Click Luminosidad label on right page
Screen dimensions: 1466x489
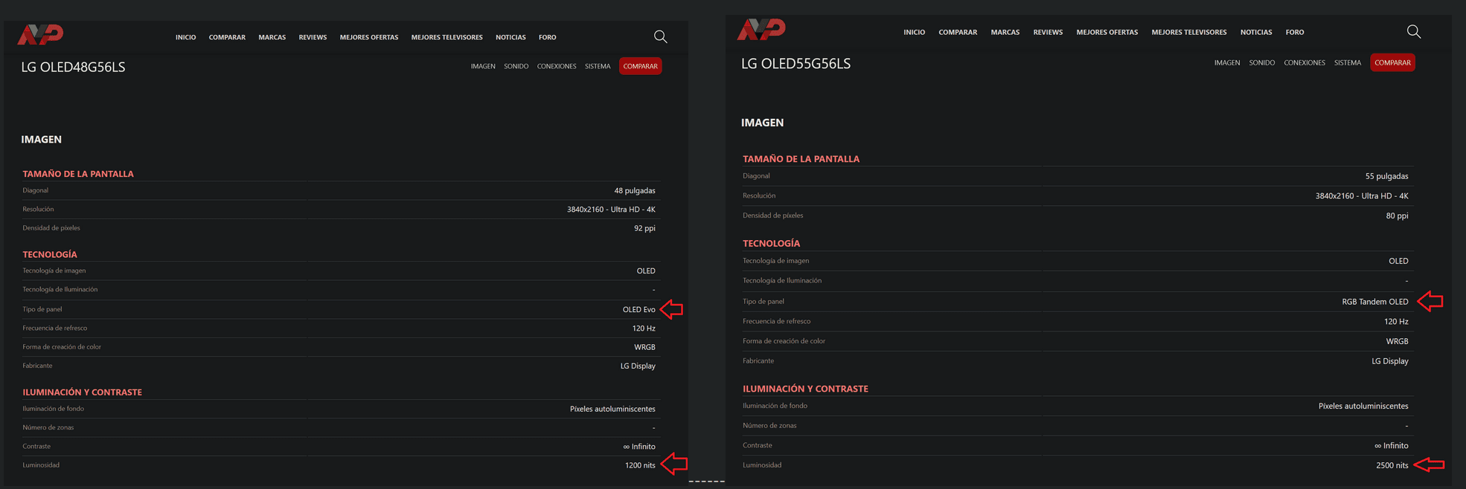click(x=762, y=465)
